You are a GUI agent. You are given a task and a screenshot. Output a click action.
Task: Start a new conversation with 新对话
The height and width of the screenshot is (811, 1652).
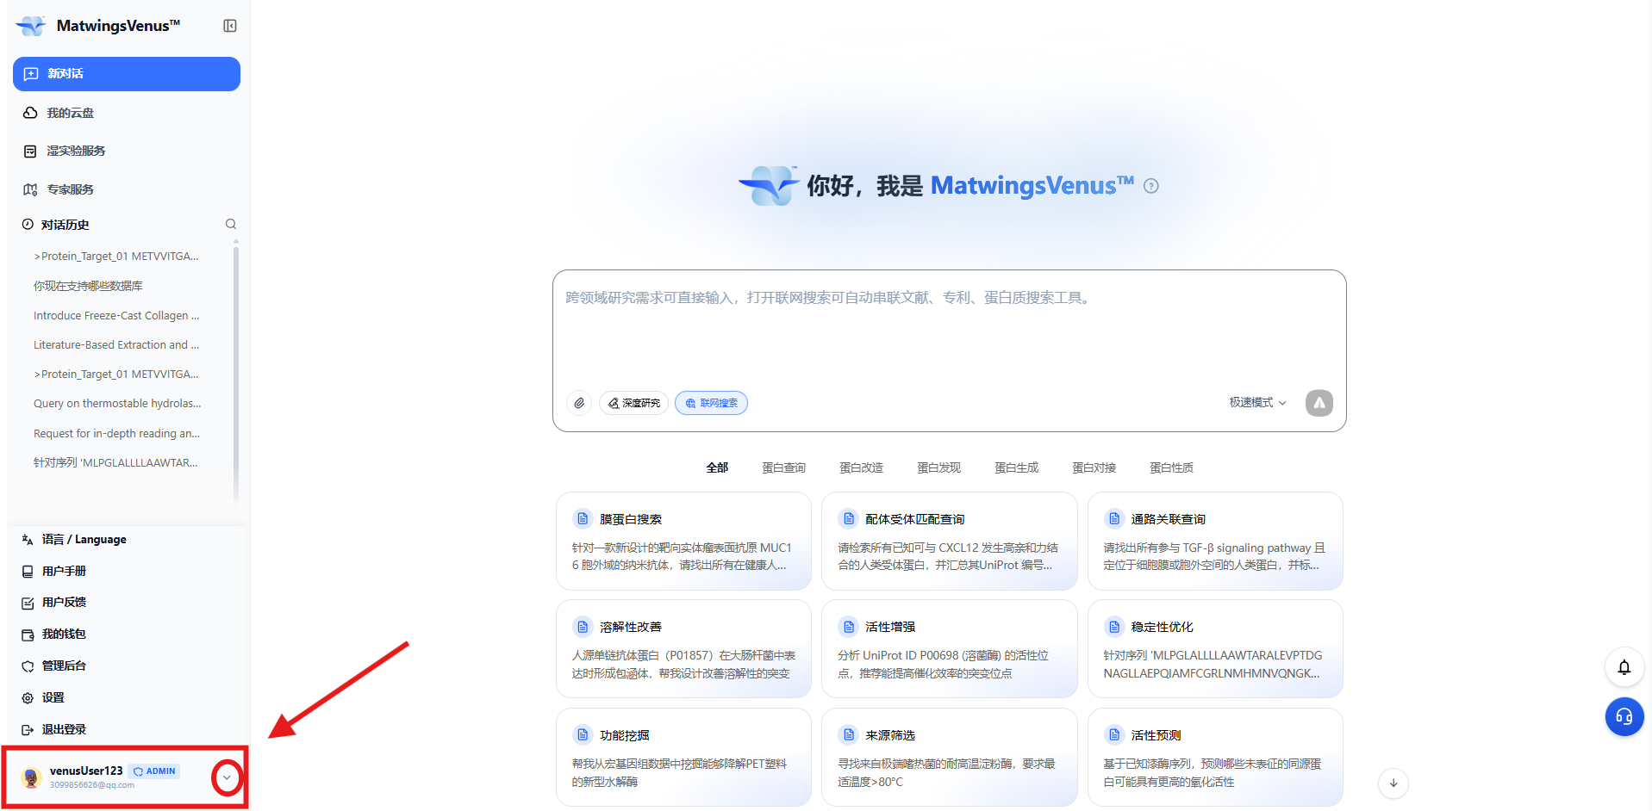click(127, 74)
